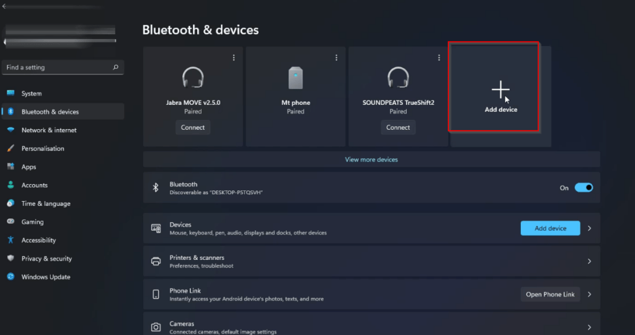Click the Bluetooth symbol in Bluetooth row
The width and height of the screenshot is (635, 335).
pyautogui.click(x=156, y=187)
